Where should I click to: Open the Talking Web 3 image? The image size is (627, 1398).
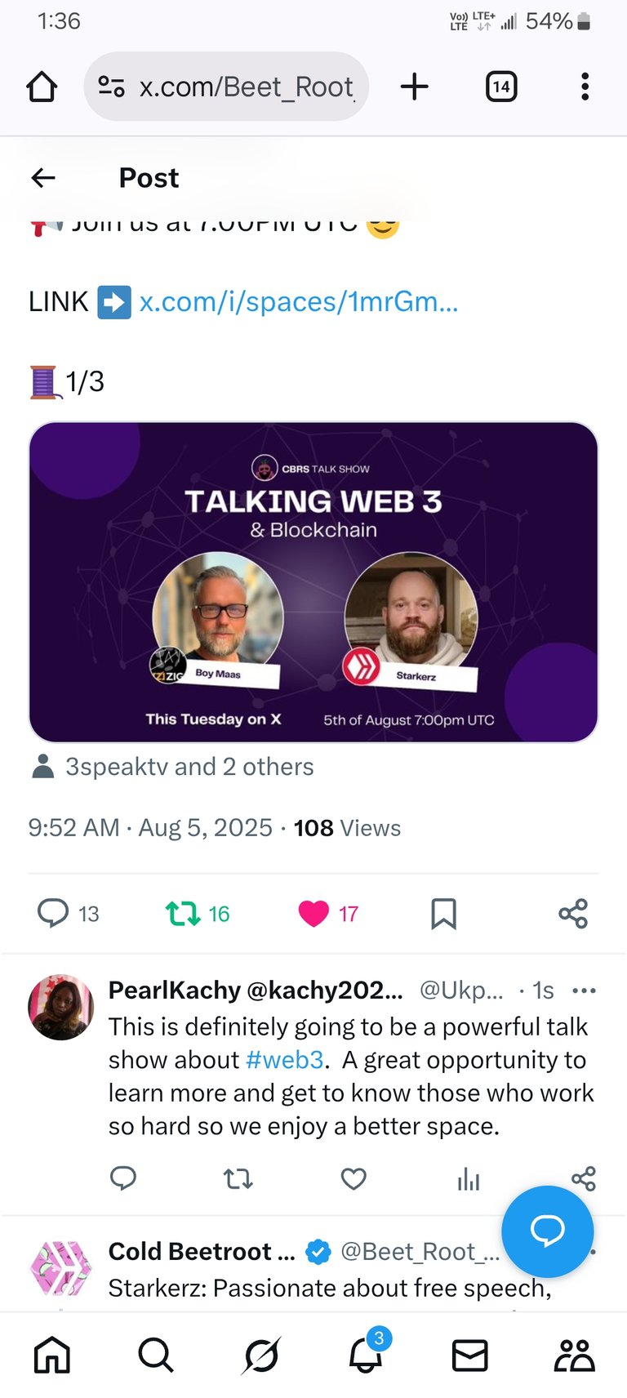click(313, 582)
